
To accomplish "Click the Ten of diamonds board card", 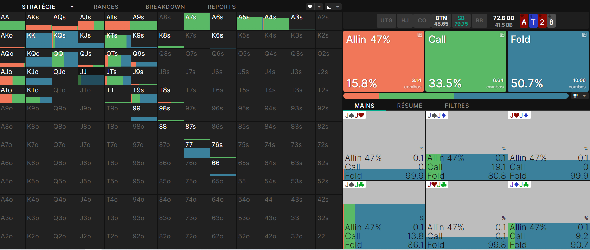I will tap(533, 21).
